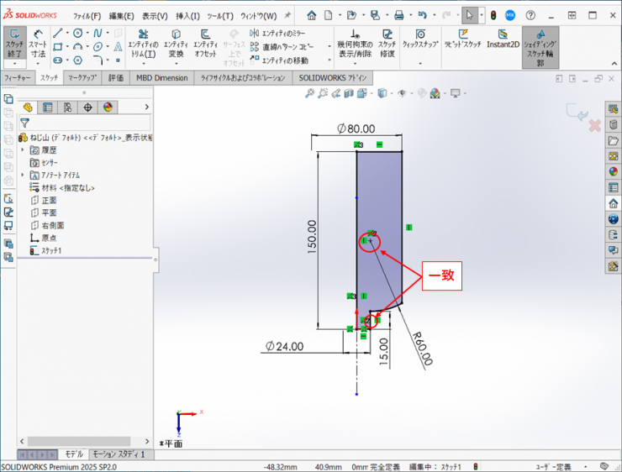Viewport: 622px width, 472px height.
Task: Switch to the フィーチャー tab
Action: coord(18,78)
